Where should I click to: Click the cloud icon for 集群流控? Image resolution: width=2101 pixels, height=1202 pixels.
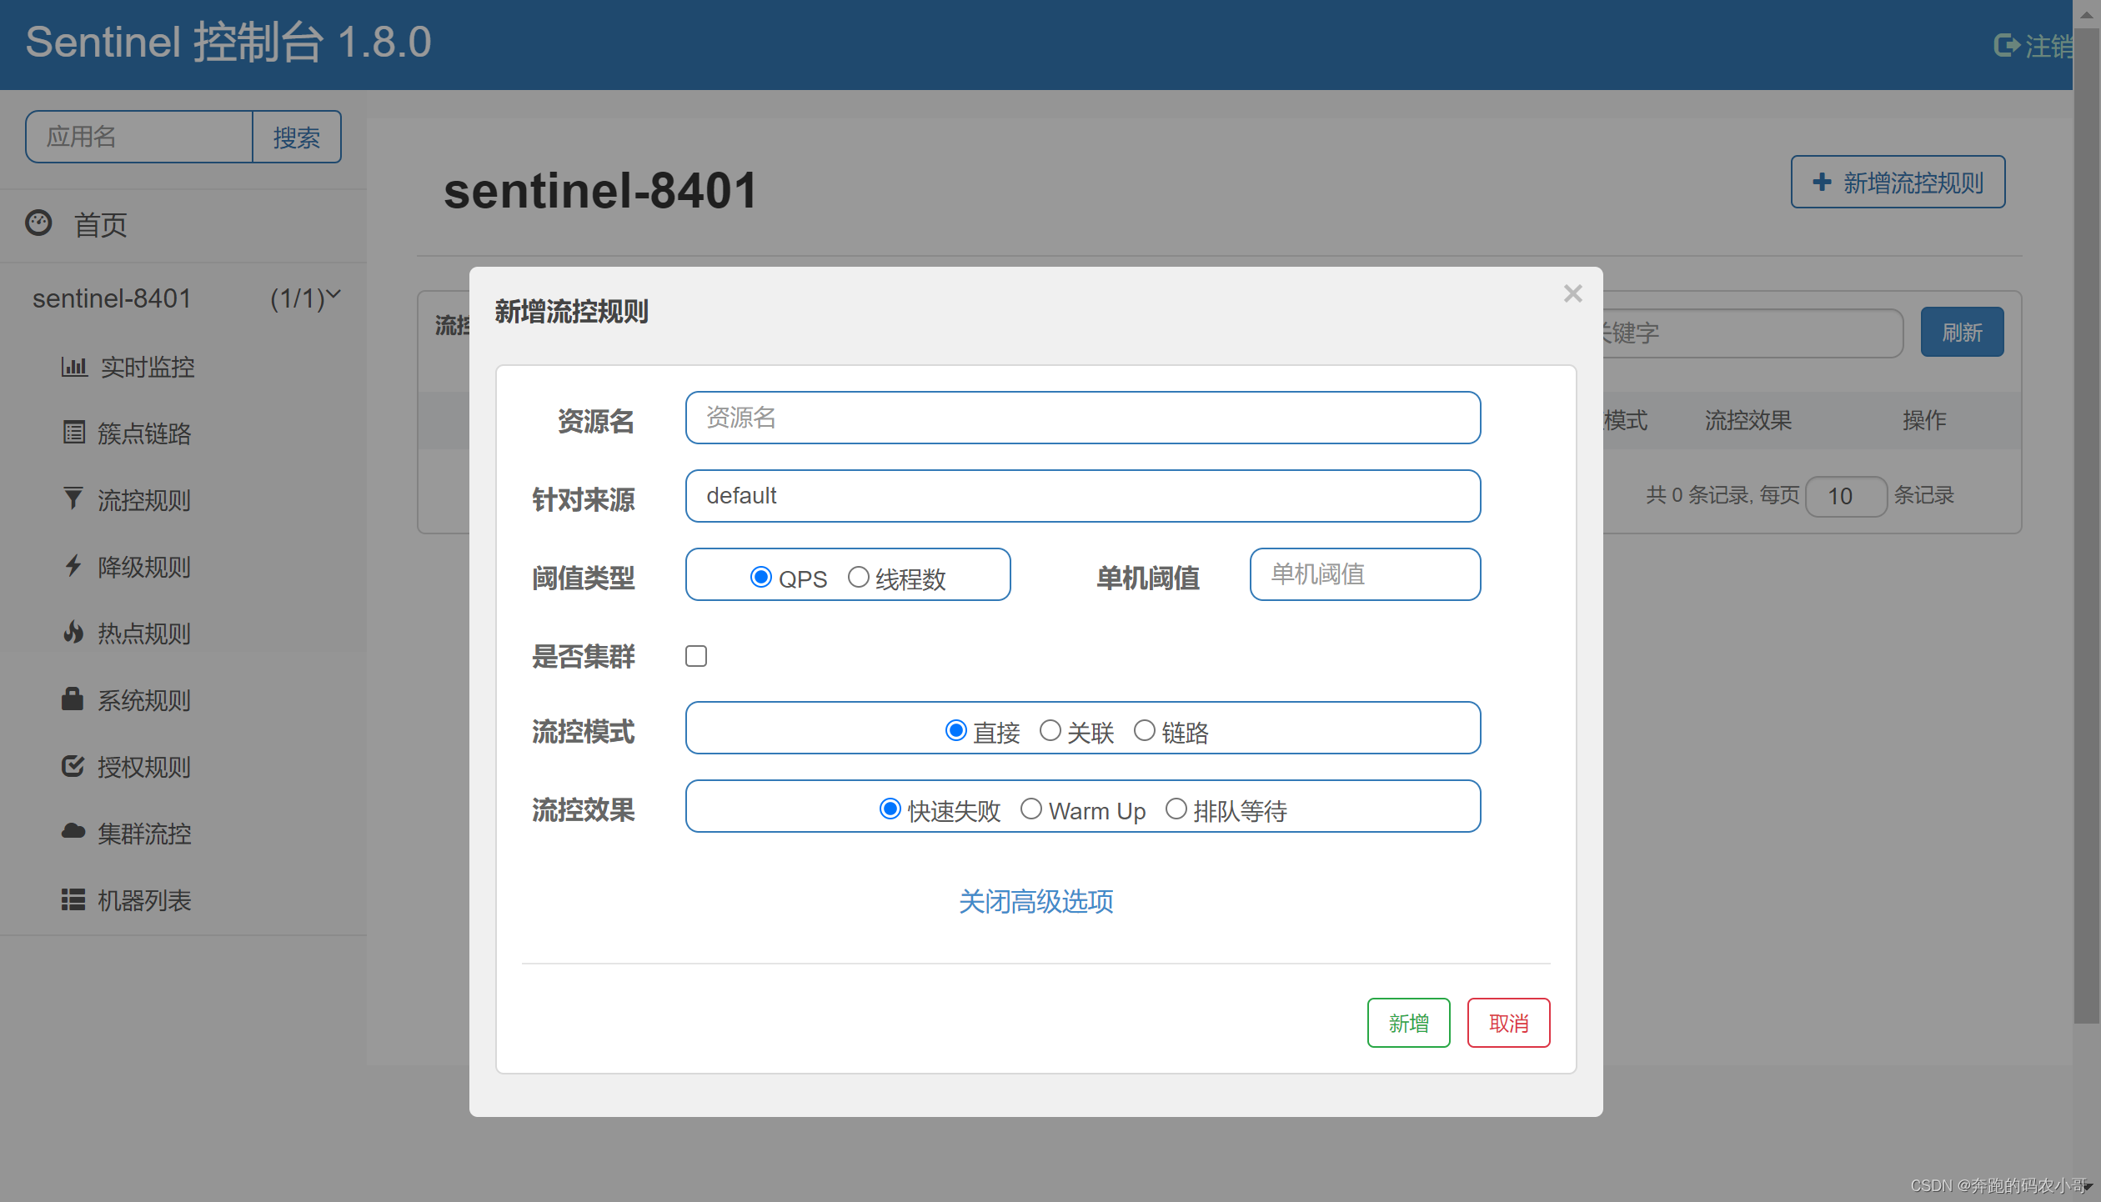point(73,831)
